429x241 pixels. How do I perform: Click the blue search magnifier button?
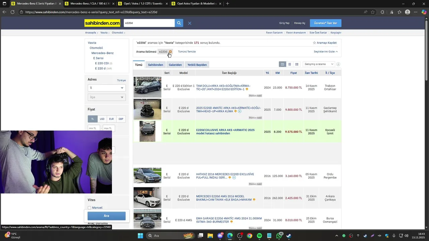click(x=179, y=23)
